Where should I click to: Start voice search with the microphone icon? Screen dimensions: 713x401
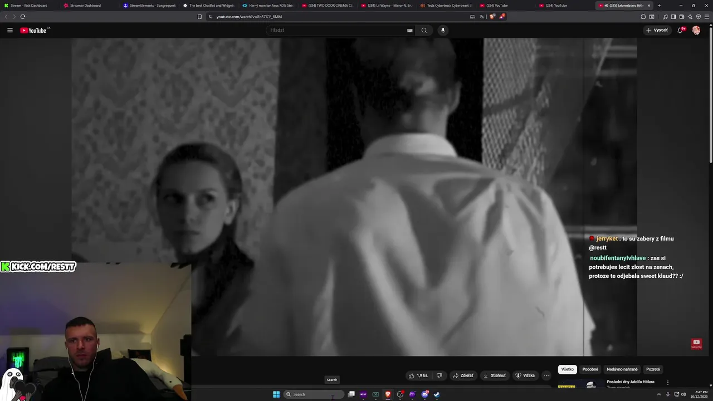(443, 30)
